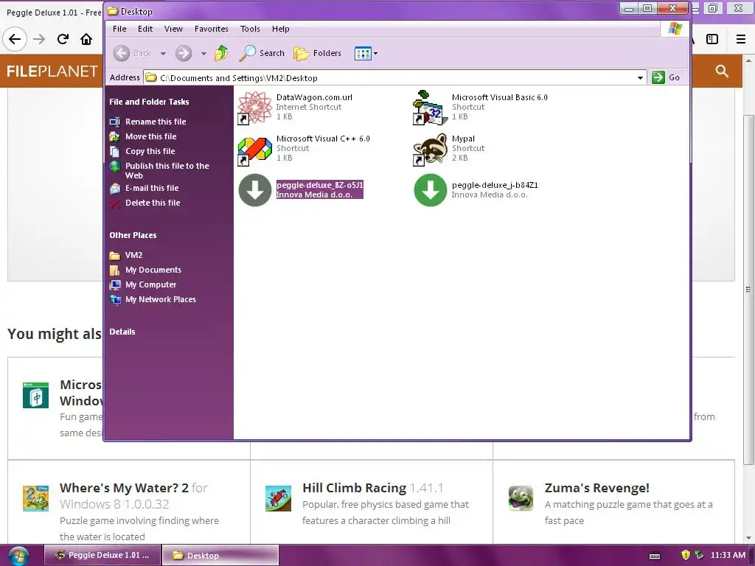The height and width of the screenshot is (566, 755).
Task: Click the taskbar clock showing 11:33 AM
Action: (728, 555)
